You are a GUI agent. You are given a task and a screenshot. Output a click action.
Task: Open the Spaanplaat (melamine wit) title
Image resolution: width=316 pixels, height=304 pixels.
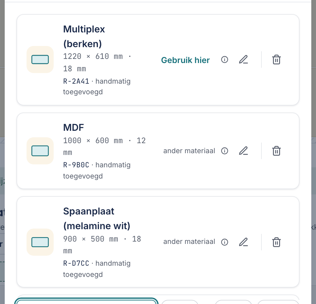pyautogui.click(x=97, y=219)
